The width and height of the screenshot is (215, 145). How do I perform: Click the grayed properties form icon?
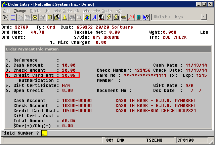[43, 17]
